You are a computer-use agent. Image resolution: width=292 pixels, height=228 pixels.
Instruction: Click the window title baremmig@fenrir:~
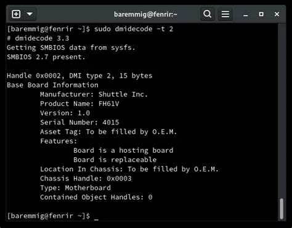(145, 14)
